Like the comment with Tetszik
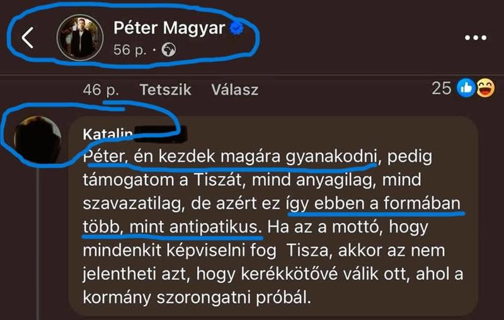This screenshot has height=320, width=504. coord(166,89)
